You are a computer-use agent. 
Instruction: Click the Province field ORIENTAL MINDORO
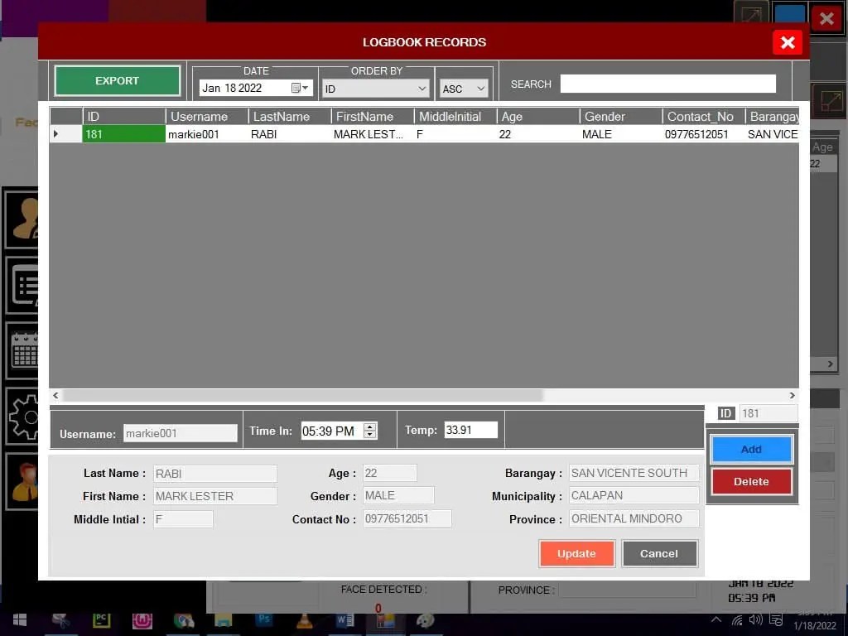tap(634, 518)
